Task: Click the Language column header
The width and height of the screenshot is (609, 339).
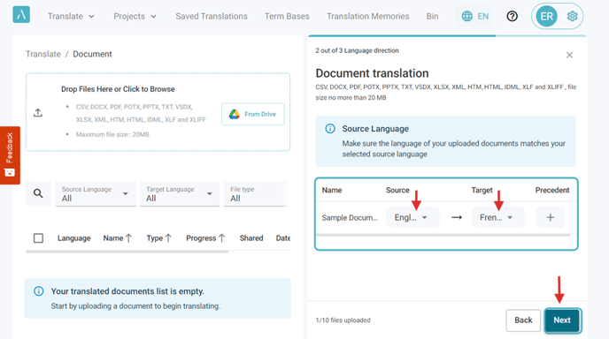Action: (73, 238)
